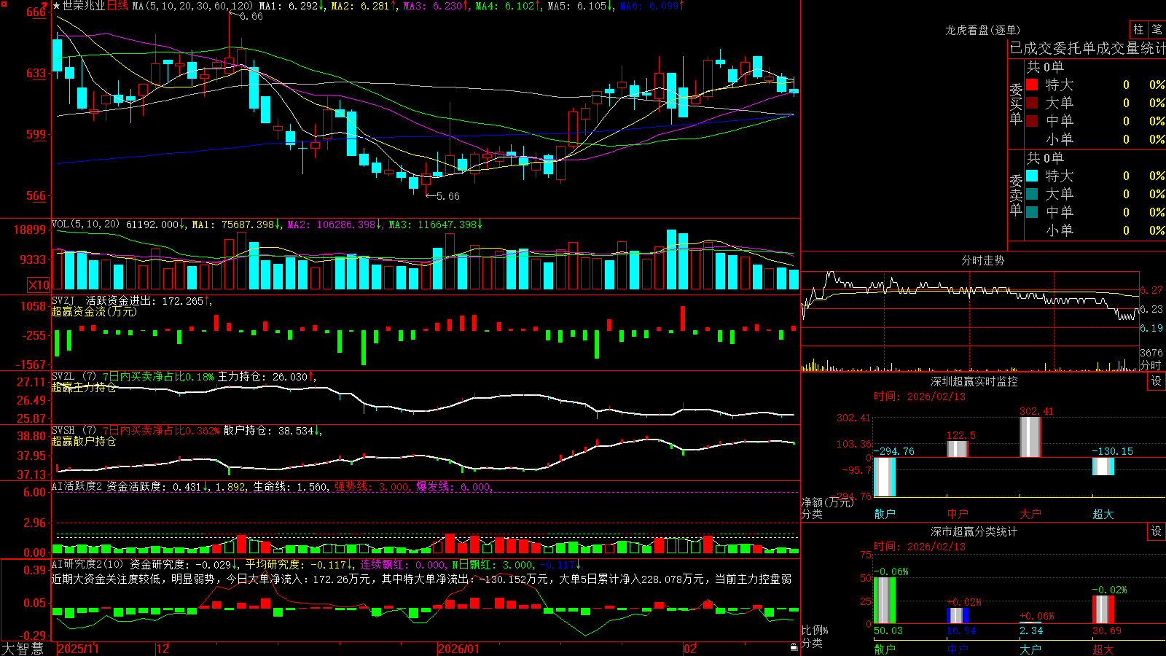Click the teal 大单 sell-order swatch
The width and height of the screenshot is (1166, 656).
coord(1032,194)
